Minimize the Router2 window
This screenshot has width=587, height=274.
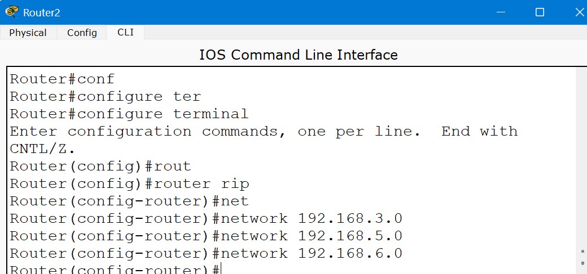pos(498,12)
